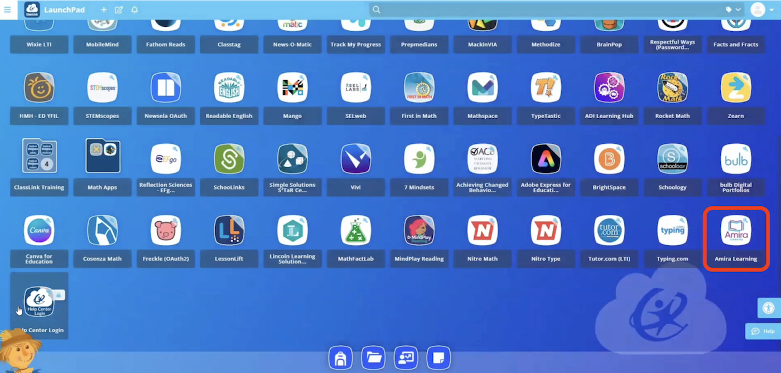Open the sticky note icon in dock
781x373 pixels.
[x=438, y=358]
